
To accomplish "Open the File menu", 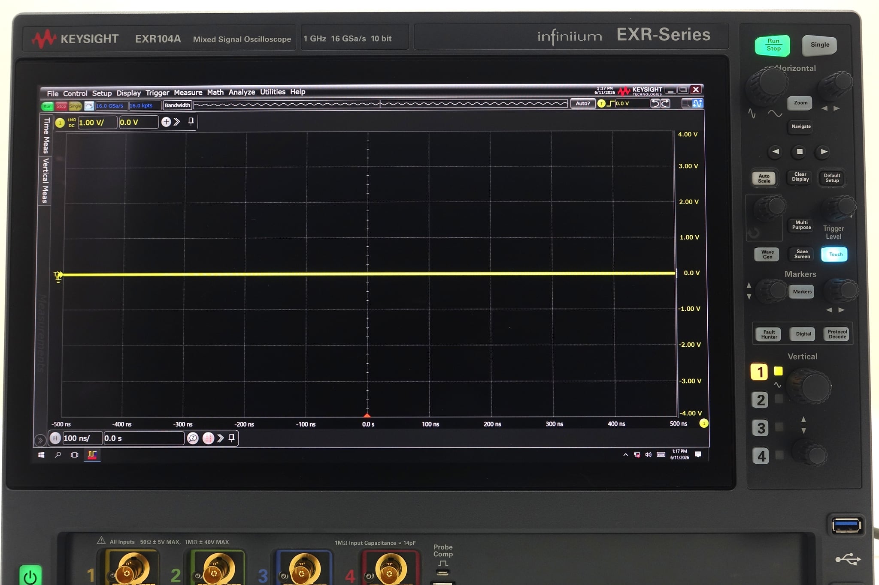I will click(52, 93).
